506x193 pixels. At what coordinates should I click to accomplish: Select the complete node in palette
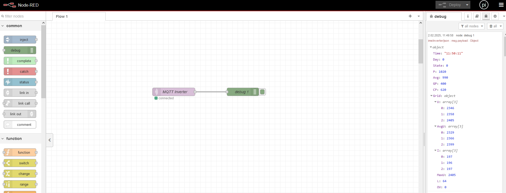20,61
